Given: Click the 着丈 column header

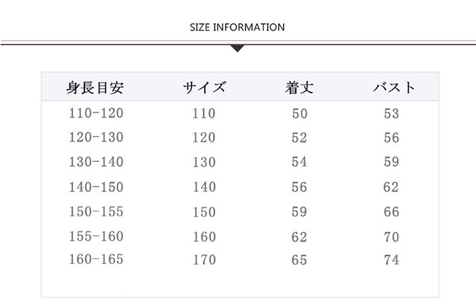Looking at the screenshot, I should pos(299,88).
